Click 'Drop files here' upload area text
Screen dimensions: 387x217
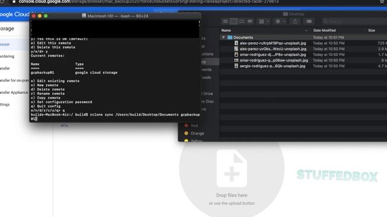(232, 195)
